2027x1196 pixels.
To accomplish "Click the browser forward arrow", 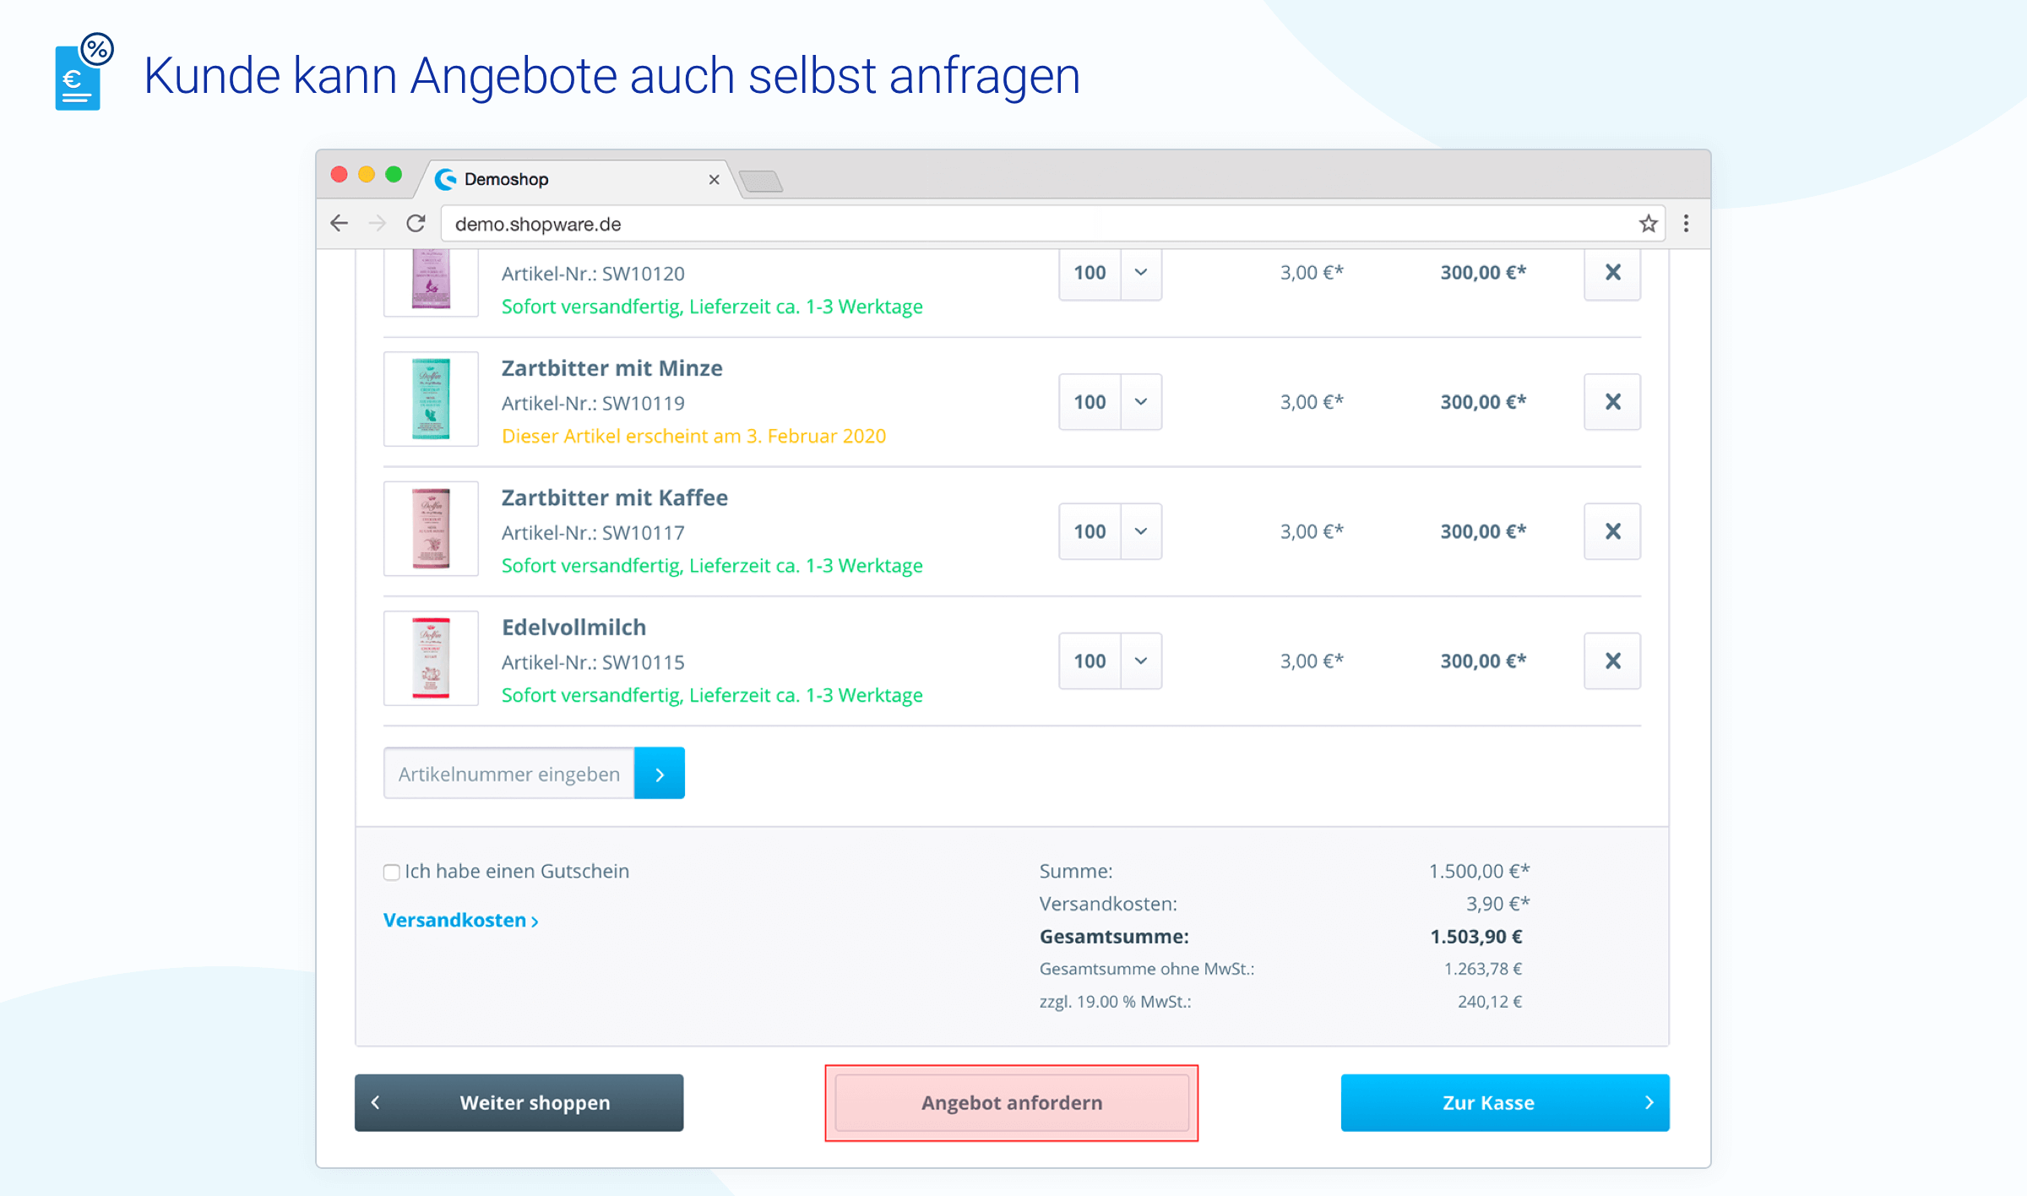I will [x=378, y=223].
